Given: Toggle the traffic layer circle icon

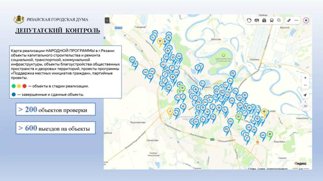Looking at the screenshot, I should click(249, 20).
